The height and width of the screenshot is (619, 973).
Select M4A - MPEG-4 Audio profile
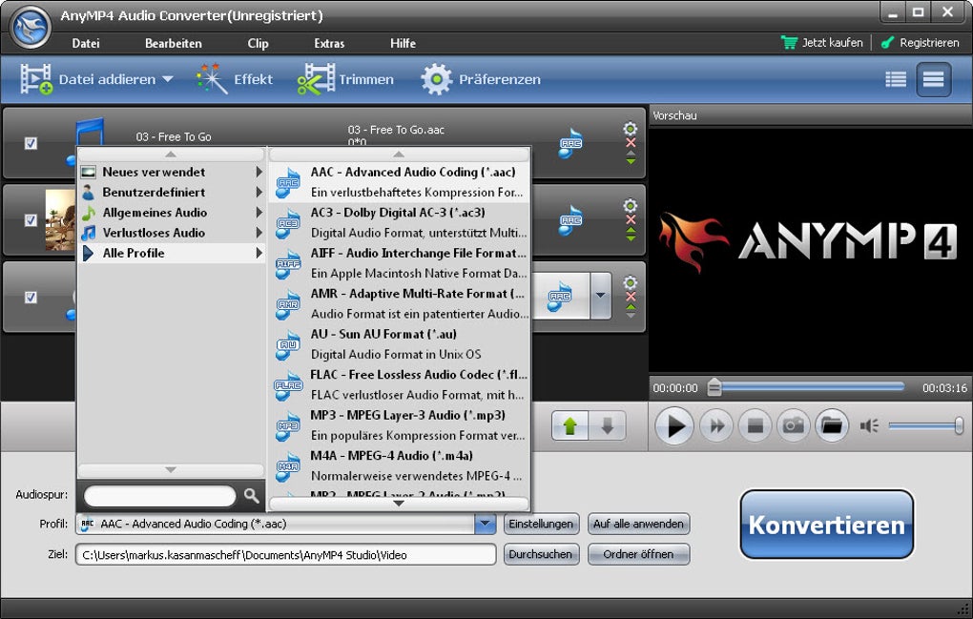click(x=401, y=465)
